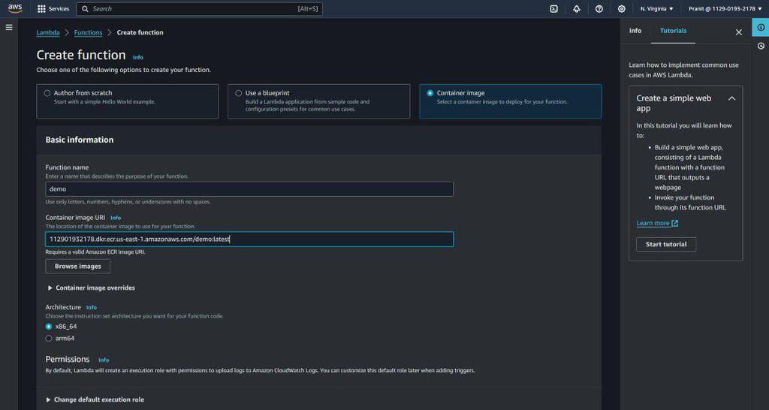
Task: Open the help question mark menu
Action: 599,9
